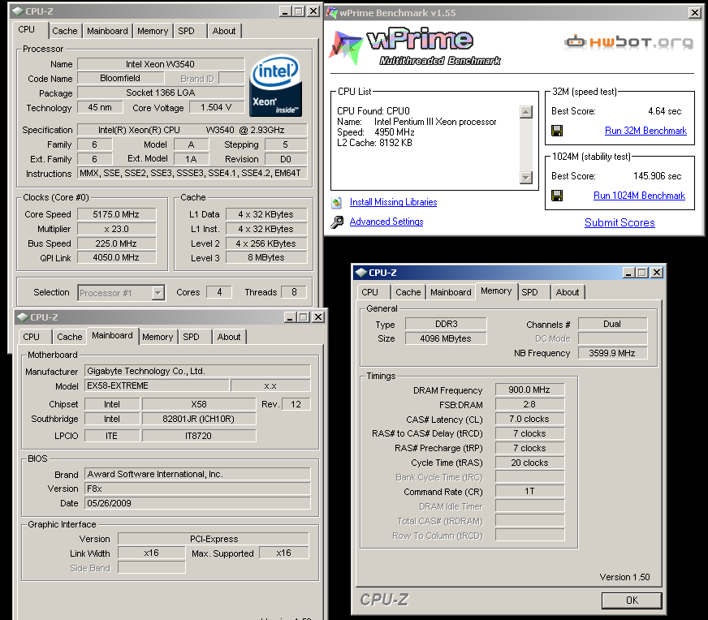Minimize the top CPU-Z processor window
This screenshot has height=620, width=708.
285,11
